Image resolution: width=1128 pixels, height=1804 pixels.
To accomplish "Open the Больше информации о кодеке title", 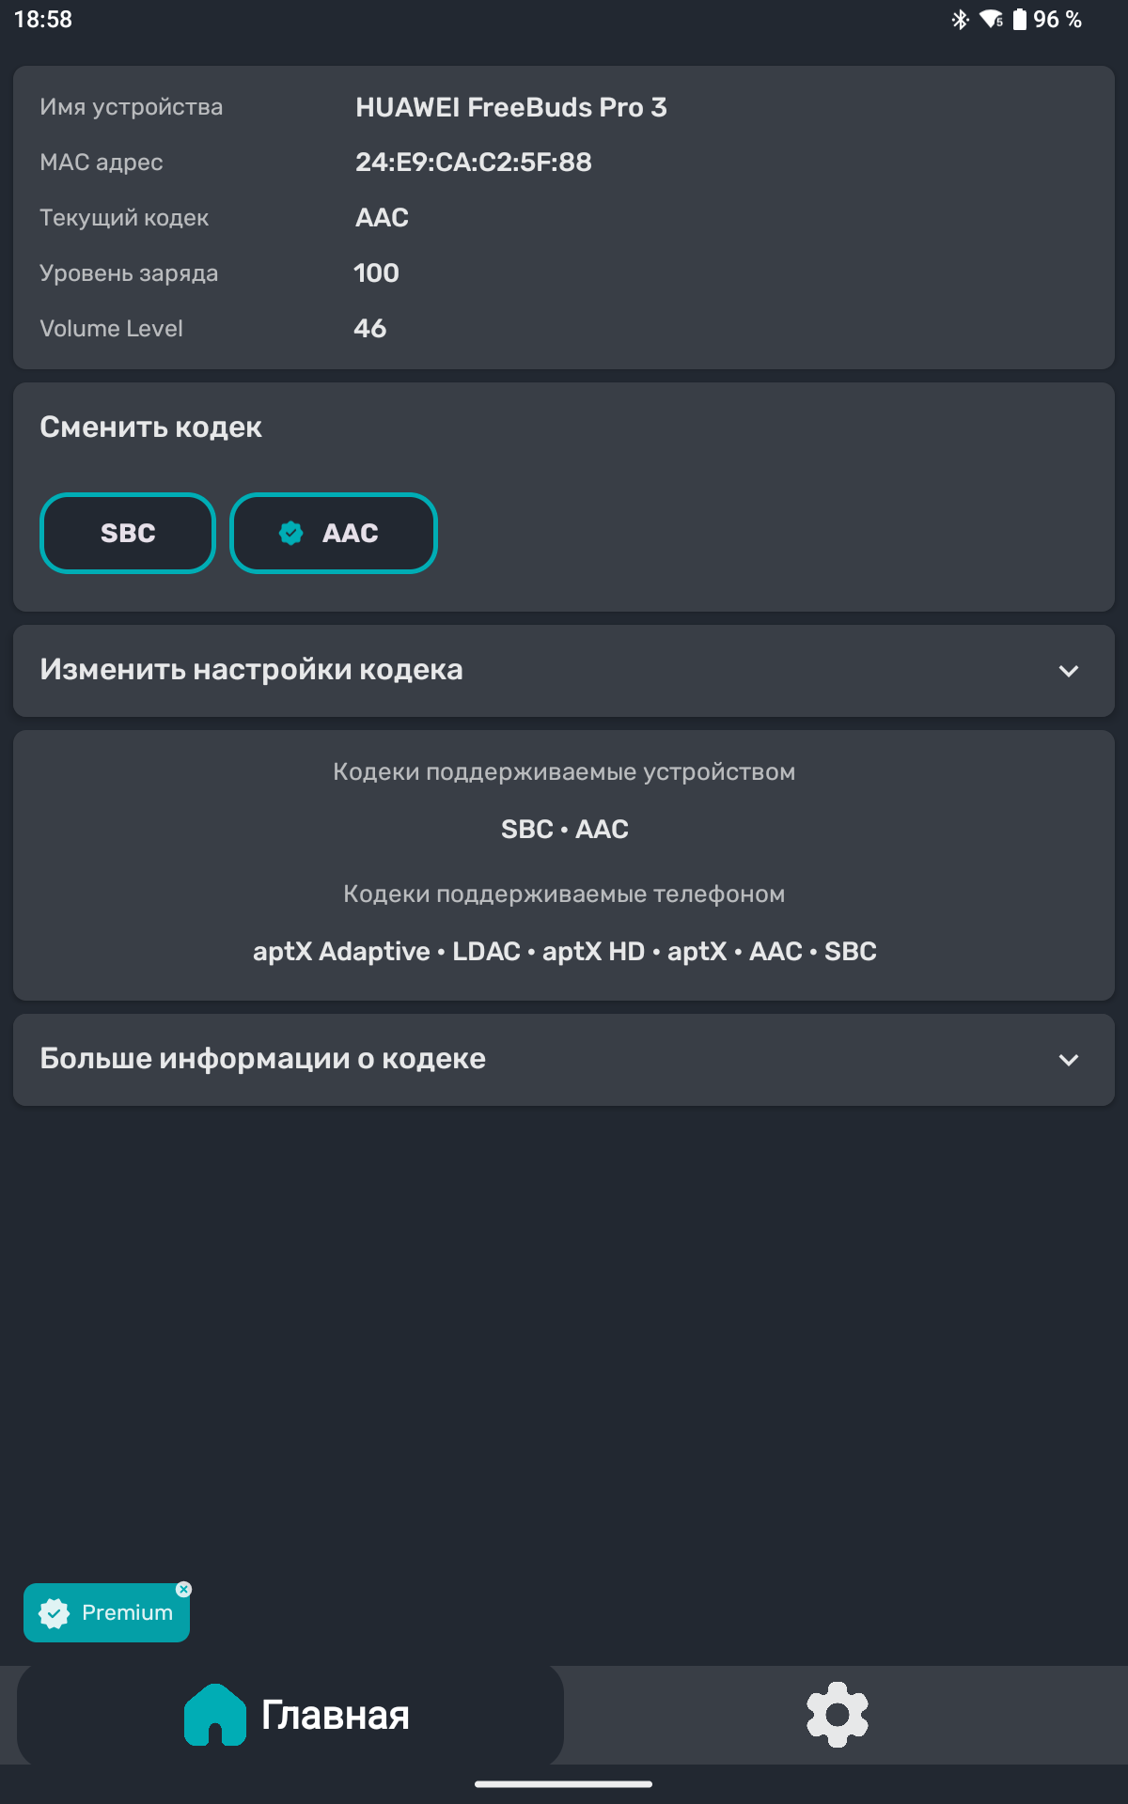I will pos(262,1059).
